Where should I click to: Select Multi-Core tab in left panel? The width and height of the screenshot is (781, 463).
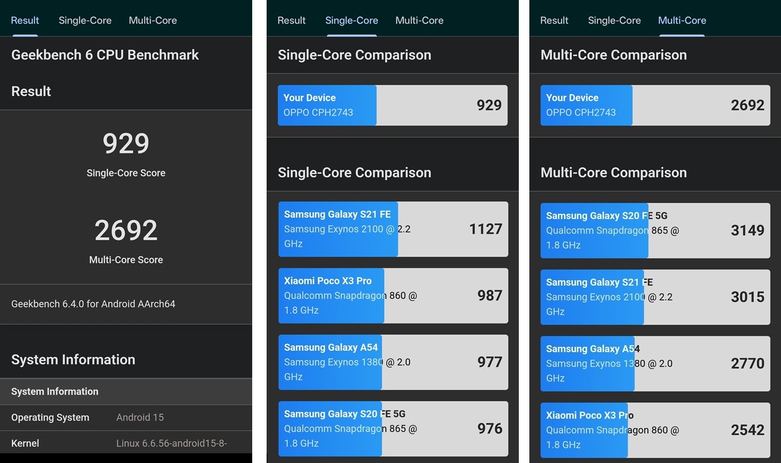pyautogui.click(x=153, y=20)
